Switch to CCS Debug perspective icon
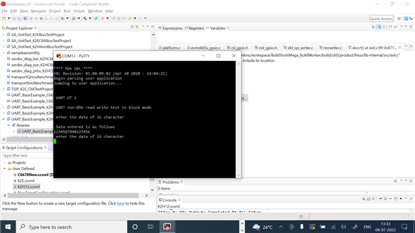 click(411, 19)
